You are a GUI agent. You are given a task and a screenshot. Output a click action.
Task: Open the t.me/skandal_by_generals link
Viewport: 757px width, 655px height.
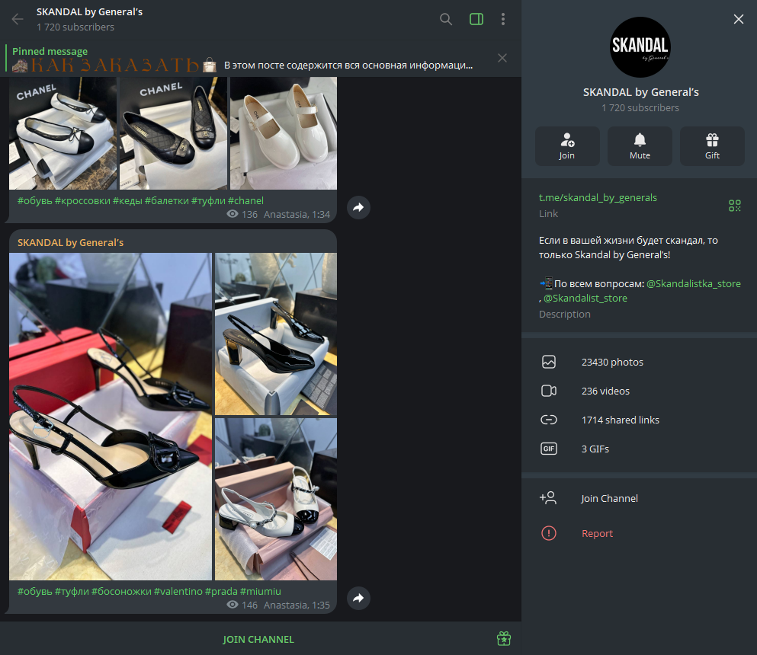[598, 198]
